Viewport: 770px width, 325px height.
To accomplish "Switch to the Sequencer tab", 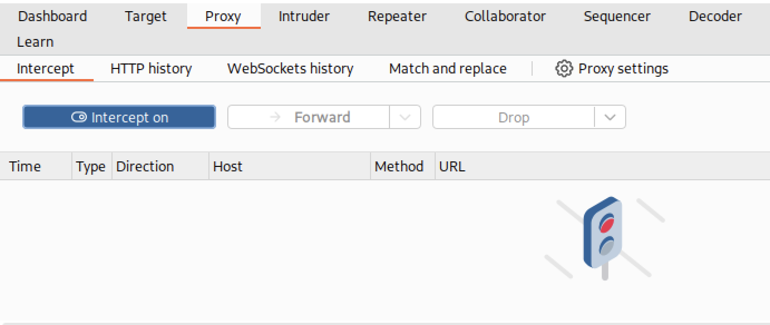I will (617, 16).
